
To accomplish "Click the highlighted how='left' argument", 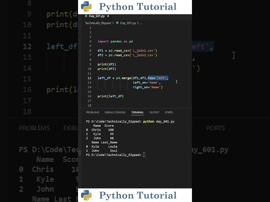I will click(x=158, y=78).
